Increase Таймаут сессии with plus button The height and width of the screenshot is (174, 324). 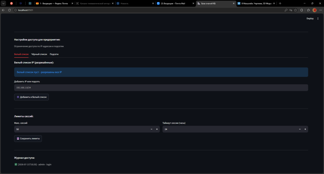tap(305, 129)
